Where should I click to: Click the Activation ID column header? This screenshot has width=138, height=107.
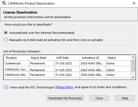(92, 58)
